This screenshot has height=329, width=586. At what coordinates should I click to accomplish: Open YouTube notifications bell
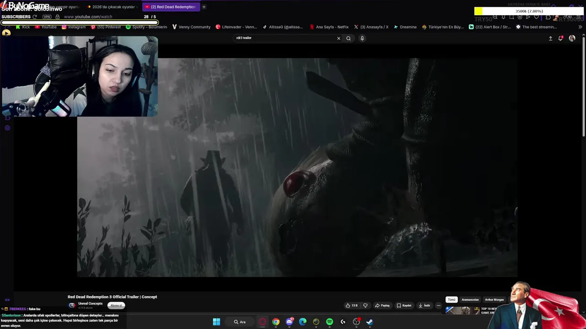[560, 38]
